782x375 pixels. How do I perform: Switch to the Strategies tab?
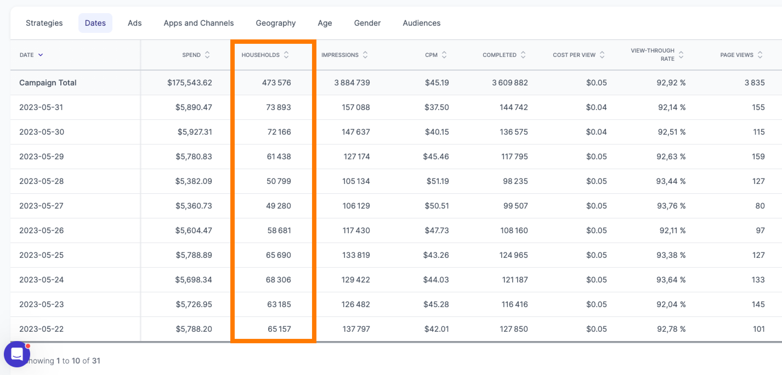(44, 23)
